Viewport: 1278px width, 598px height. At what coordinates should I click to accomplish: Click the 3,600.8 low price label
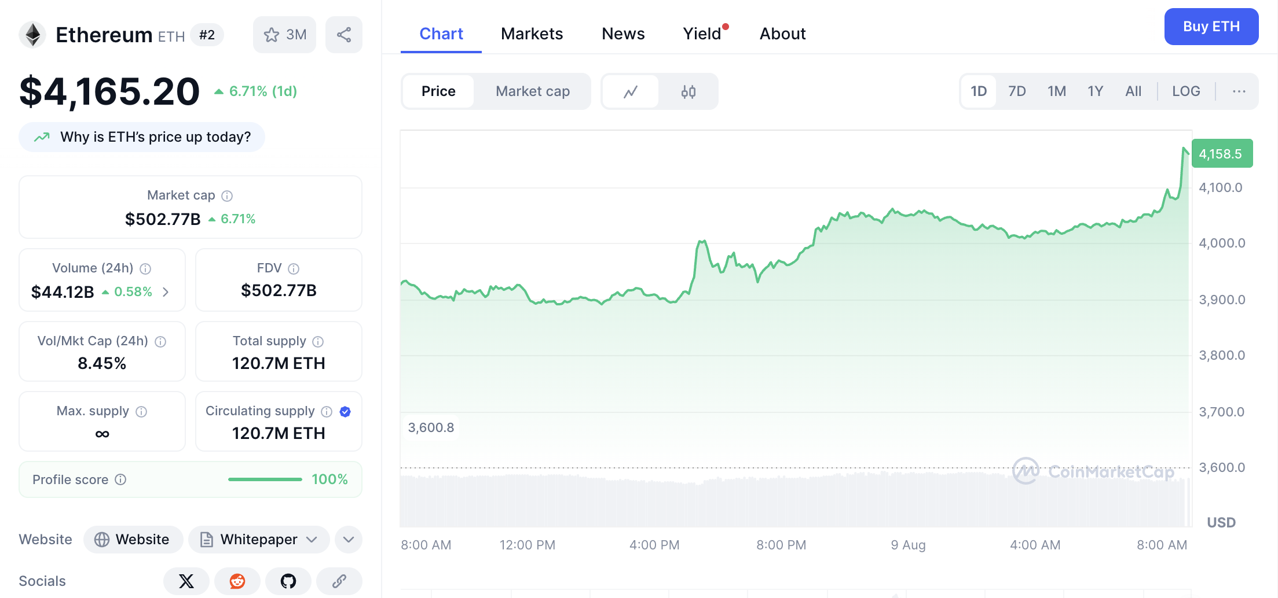(431, 427)
